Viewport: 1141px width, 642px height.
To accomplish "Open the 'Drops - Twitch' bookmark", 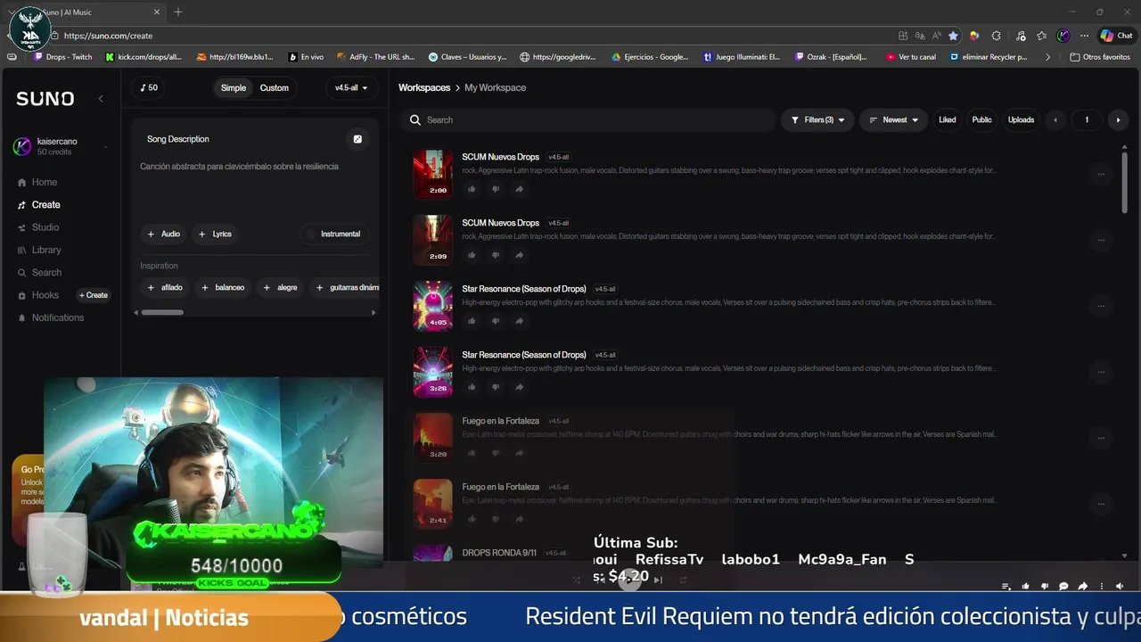I will [x=62, y=57].
